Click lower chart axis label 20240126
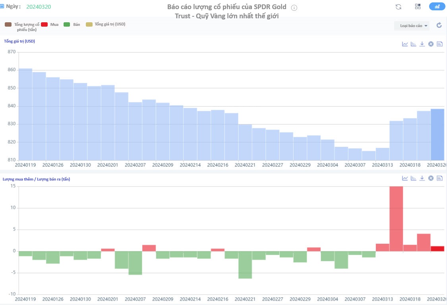Image resolution: width=447 pixels, height=305 pixels. [53, 299]
